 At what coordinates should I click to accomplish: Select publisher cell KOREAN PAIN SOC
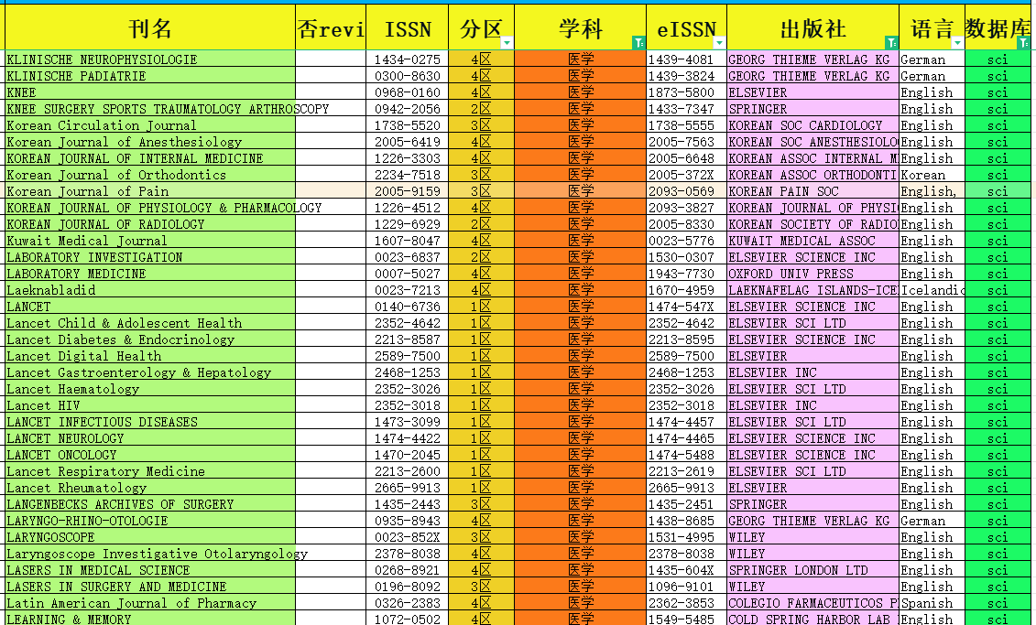pyautogui.click(x=812, y=191)
